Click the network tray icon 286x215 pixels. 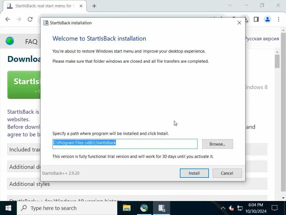coord(240,208)
